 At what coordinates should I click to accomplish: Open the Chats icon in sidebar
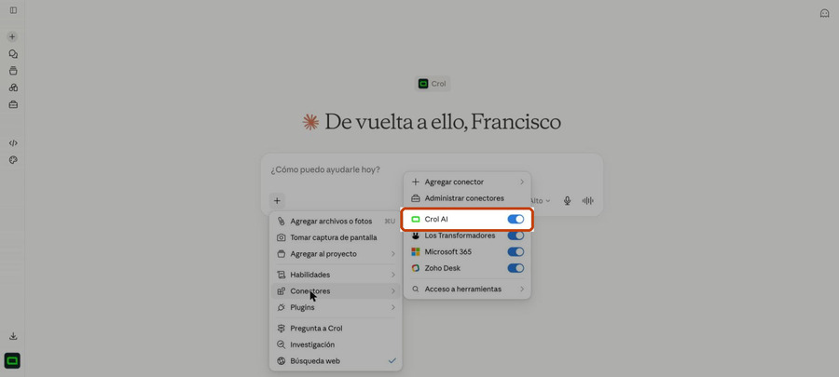tap(13, 54)
